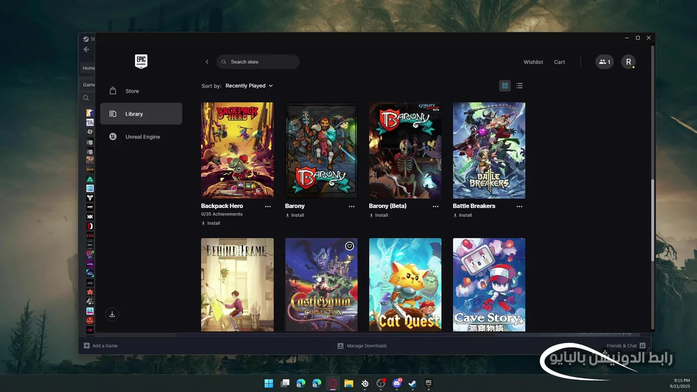Open Manage Downloads in Steam window

click(x=362, y=346)
